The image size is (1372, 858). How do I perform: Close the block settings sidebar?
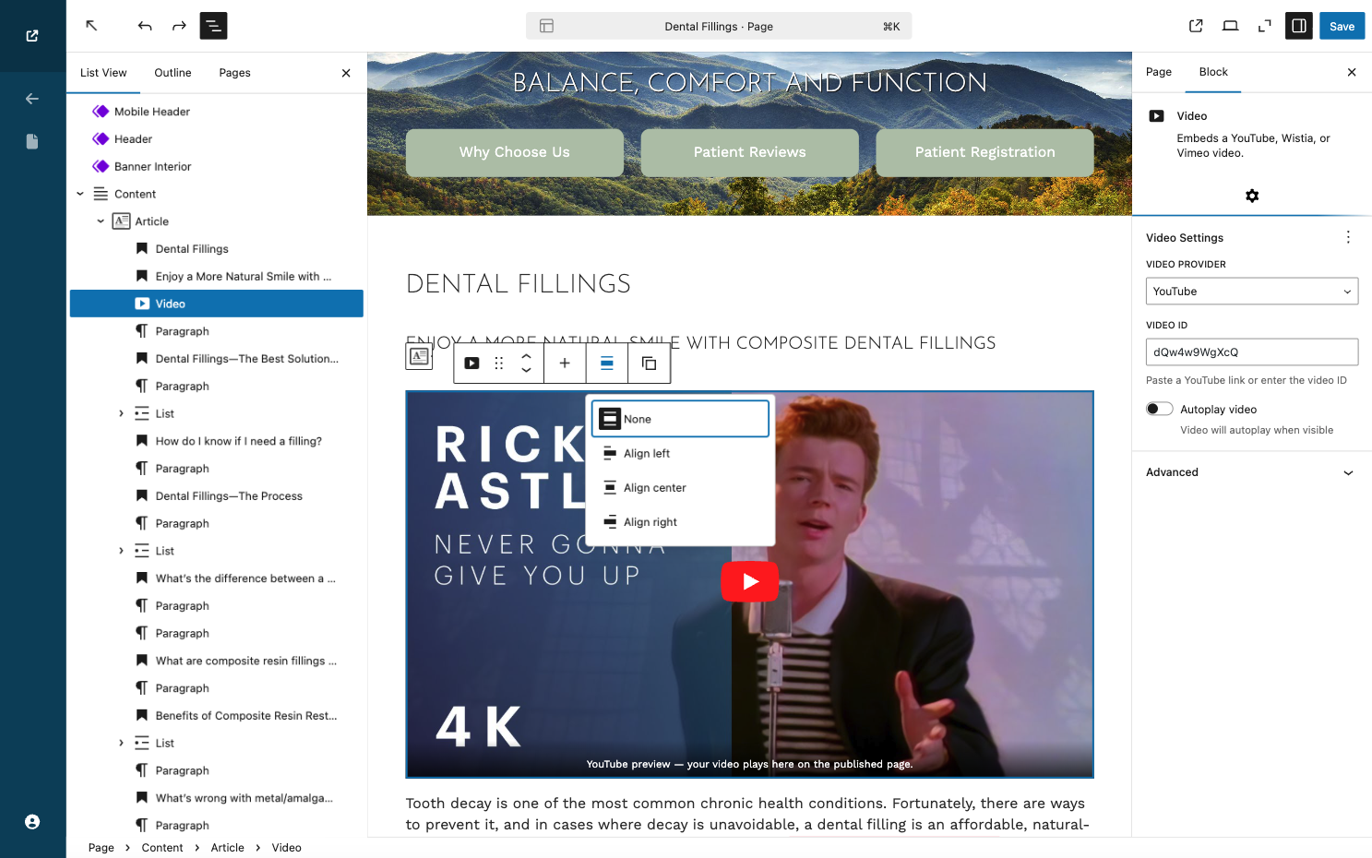point(1352,72)
